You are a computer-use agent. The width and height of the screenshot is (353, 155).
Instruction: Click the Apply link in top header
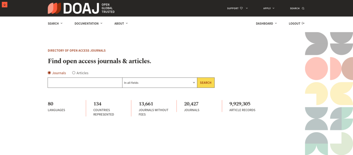tap(267, 8)
